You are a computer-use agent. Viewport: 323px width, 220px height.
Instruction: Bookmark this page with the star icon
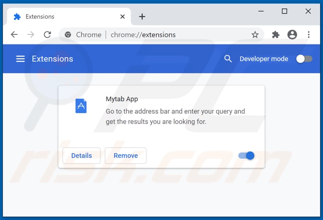pyautogui.click(x=255, y=35)
